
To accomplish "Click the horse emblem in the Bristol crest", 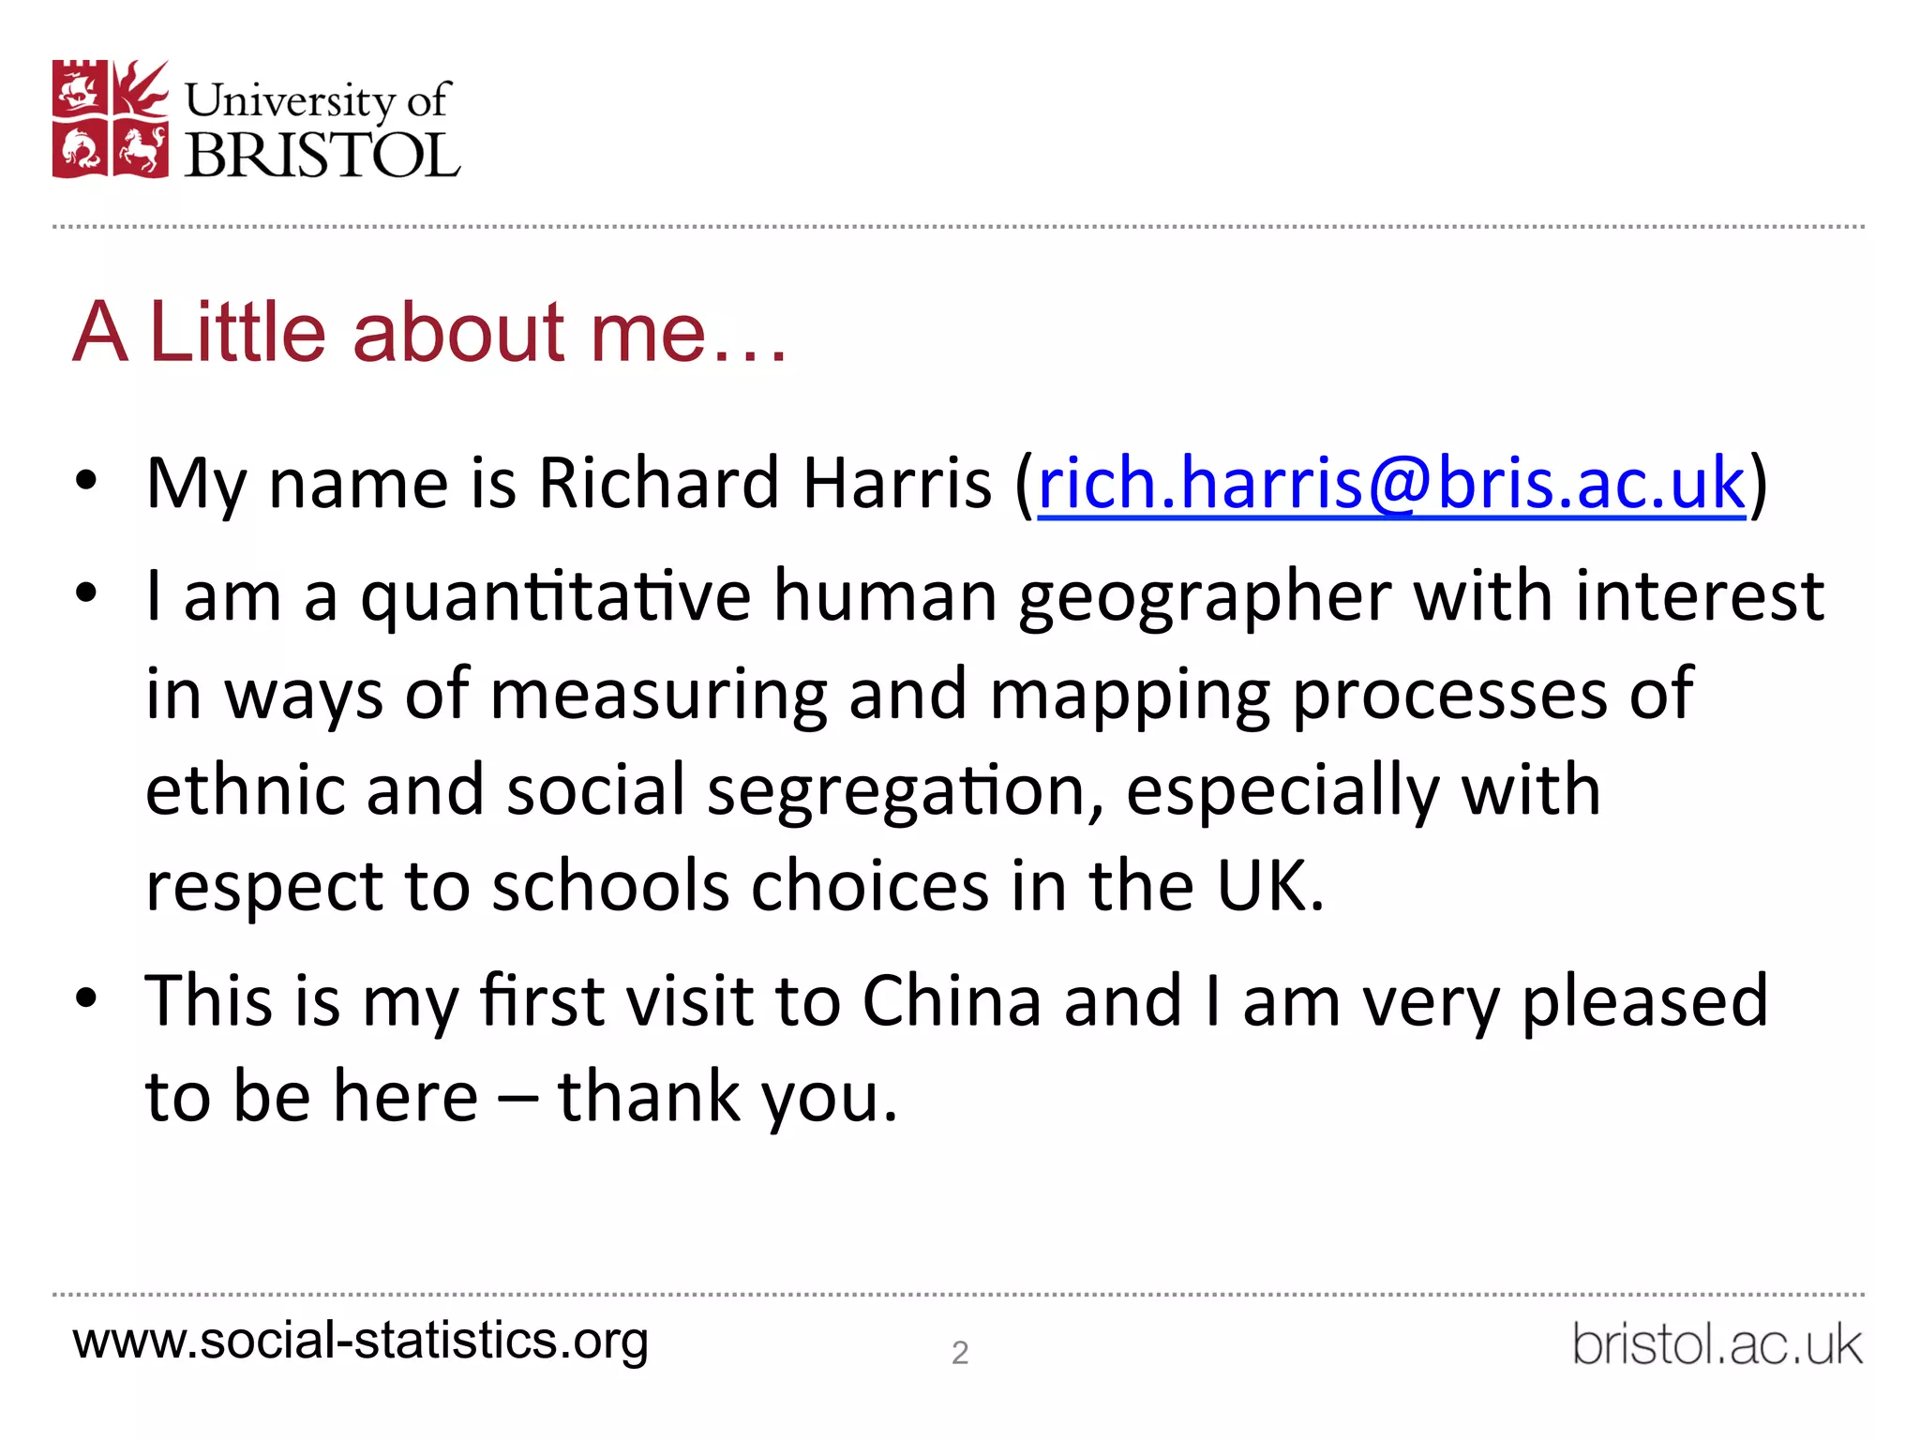I will pos(142,149).
